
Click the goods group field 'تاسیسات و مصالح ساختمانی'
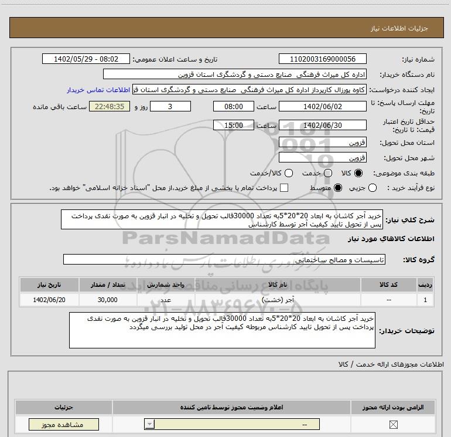[224, 259]
